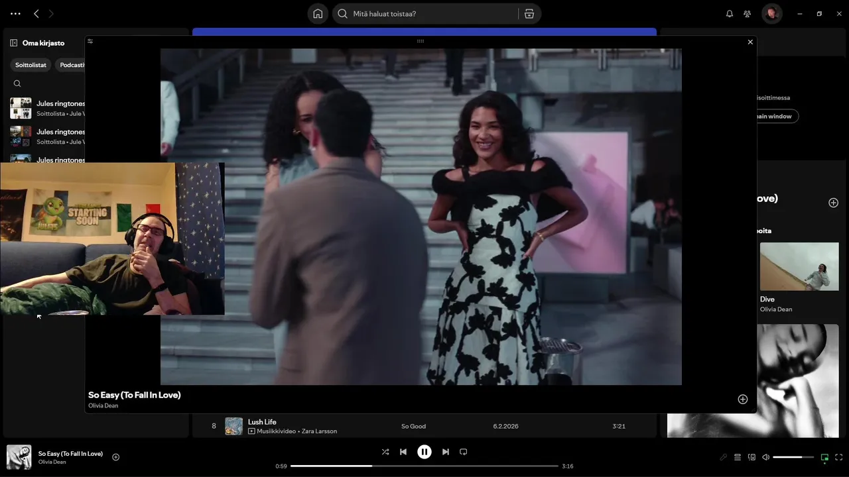Open the three-dots app menu
This screenshot has height=477, width=849.
15,13
